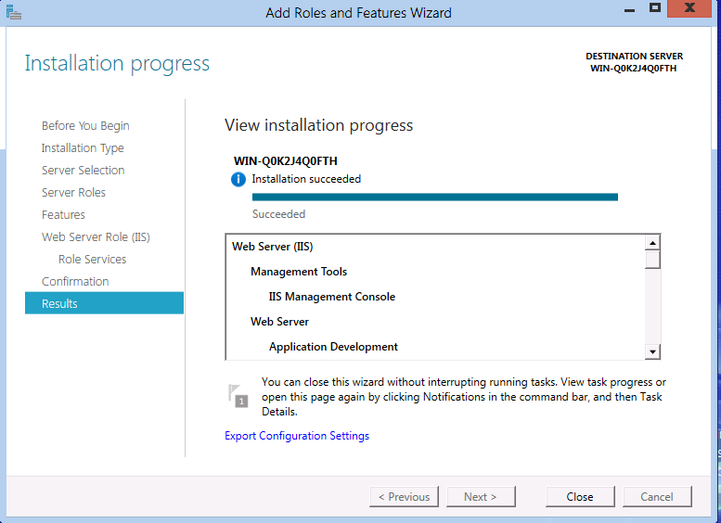Image resolution: width=721 pixels, height=523 pixels.
Task: Open the Role Services step in the sidebar
Action: coord(92,260)
